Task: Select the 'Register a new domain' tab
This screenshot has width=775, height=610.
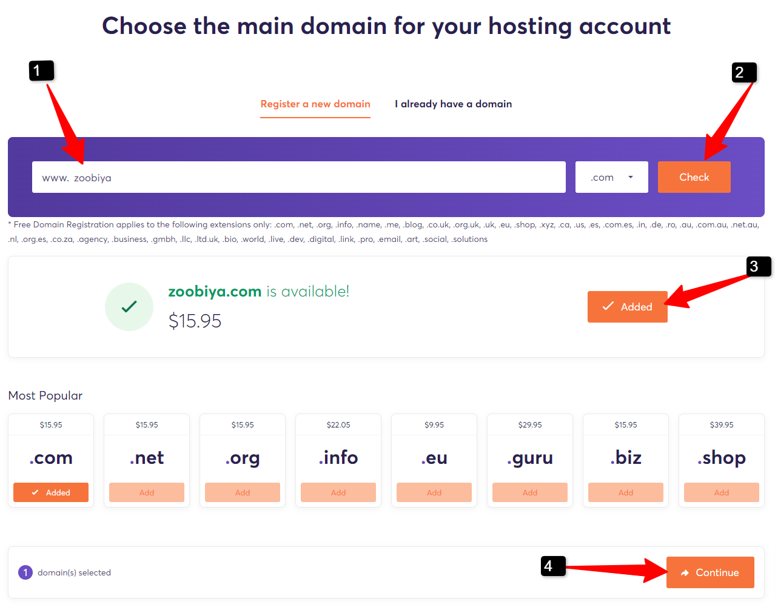Action: (x=315, y=104)
